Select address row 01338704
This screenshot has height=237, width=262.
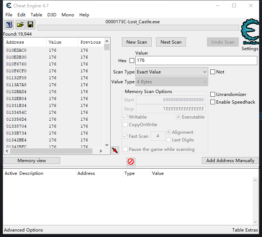coord(54,126)
